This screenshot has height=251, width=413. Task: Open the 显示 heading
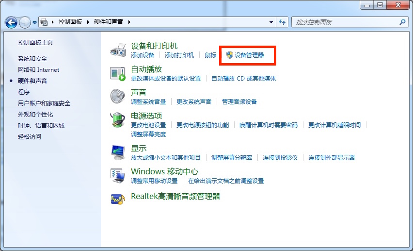(x=139, y=149)
